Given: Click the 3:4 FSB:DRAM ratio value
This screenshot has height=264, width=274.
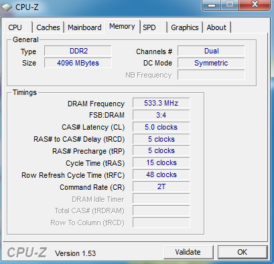Looking at the screenshot, I should (161, 115).
